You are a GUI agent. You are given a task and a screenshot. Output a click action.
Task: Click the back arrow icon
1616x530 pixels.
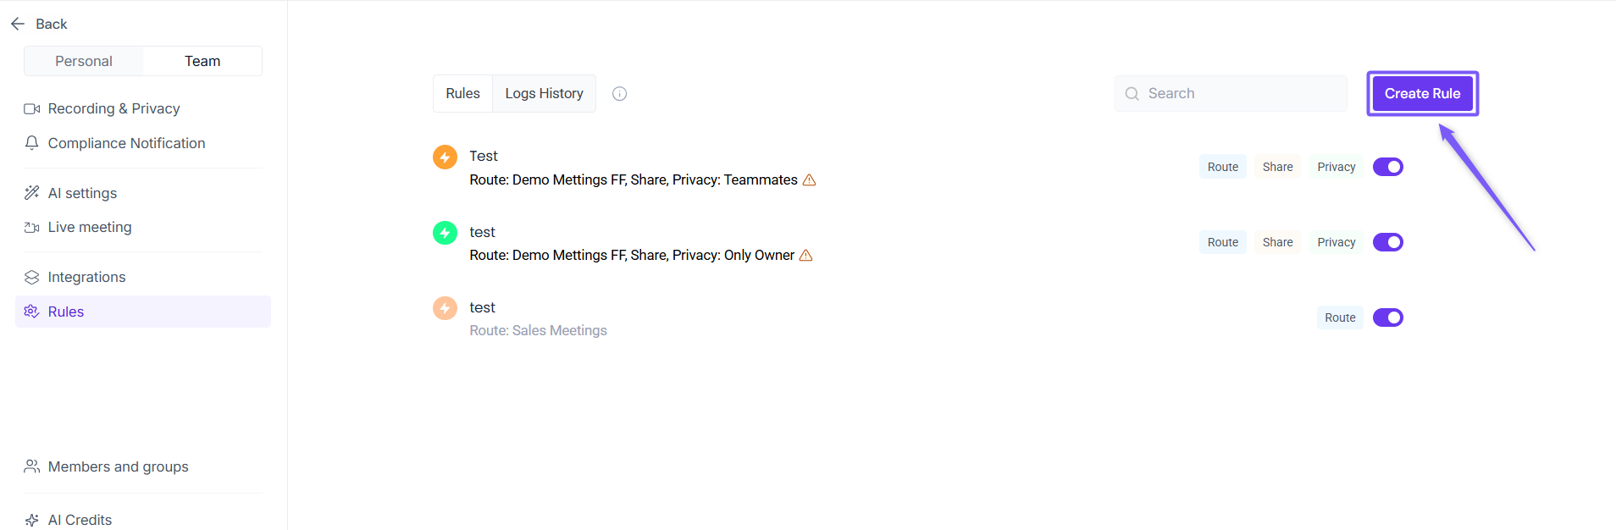point(18,24)
